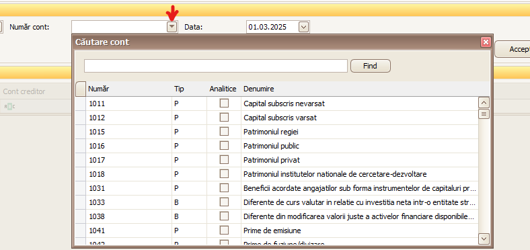
Task: Toggle Analitice checkbox for account 1031
Action: 224,188
